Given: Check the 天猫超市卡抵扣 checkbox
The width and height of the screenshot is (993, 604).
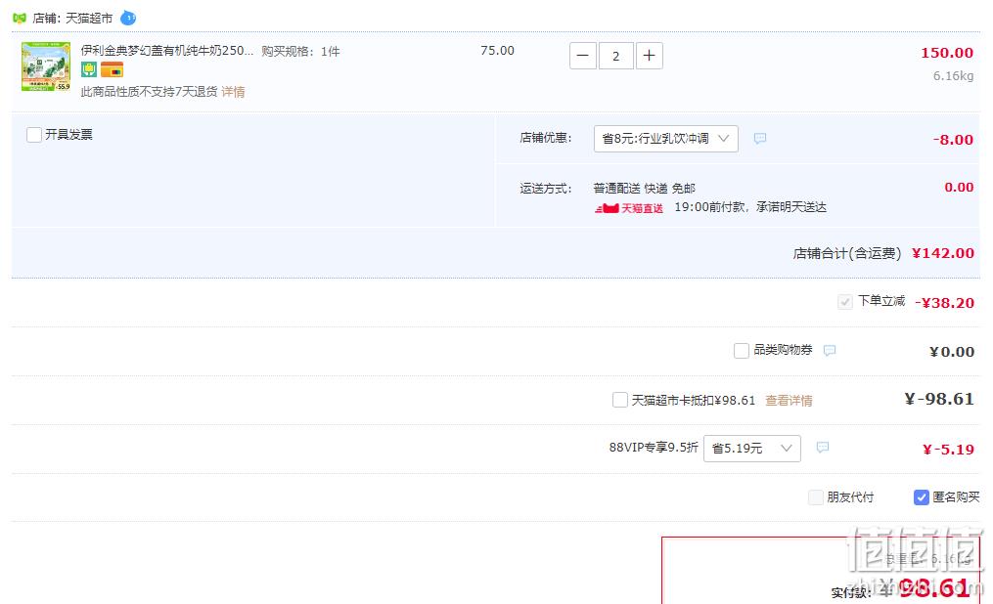Looking at the screenshot, I should (620, 400).
